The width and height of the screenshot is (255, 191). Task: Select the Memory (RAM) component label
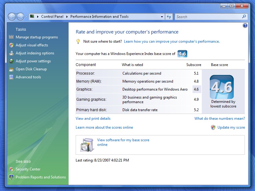click(x=89, y=81)
